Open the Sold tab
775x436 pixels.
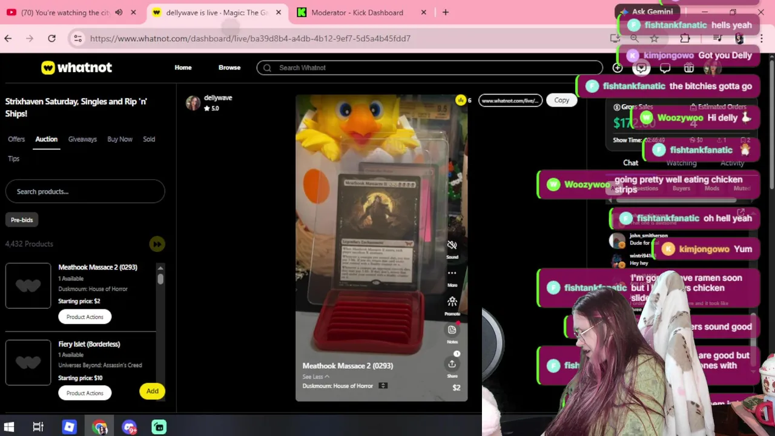pyautogui.click(x=149, y=139)
